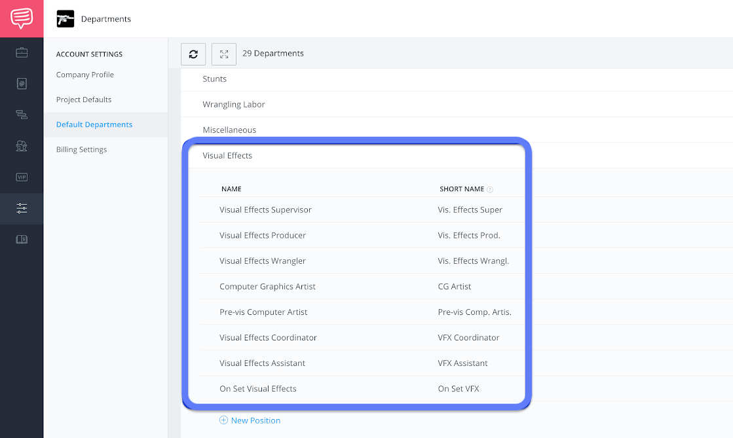Open the guide book sidebar icon

[x=22, y=240]
